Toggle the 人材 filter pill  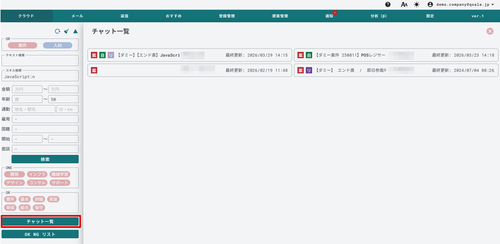pos(58,45)
